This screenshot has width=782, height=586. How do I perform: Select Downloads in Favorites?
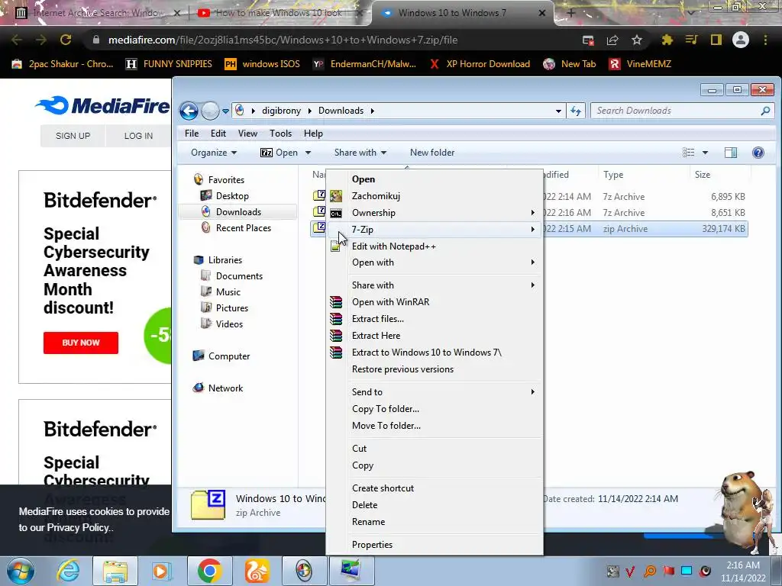pos(238,212)
